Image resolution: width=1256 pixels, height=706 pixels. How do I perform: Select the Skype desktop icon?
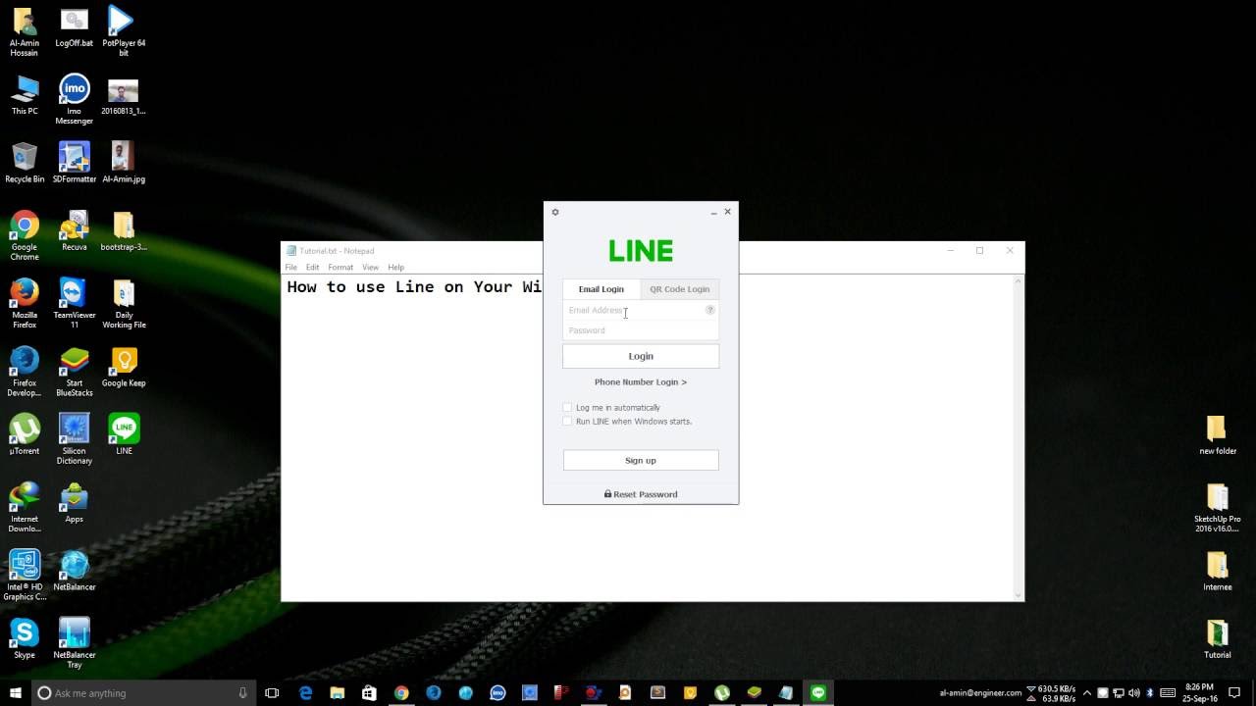(25, 637)
